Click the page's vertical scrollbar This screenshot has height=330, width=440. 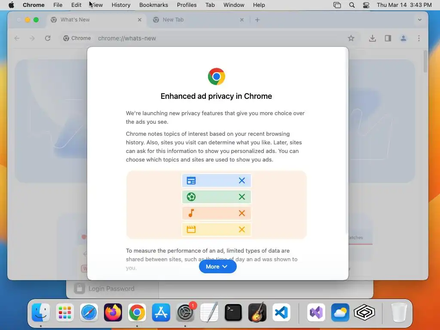(425, 62)
